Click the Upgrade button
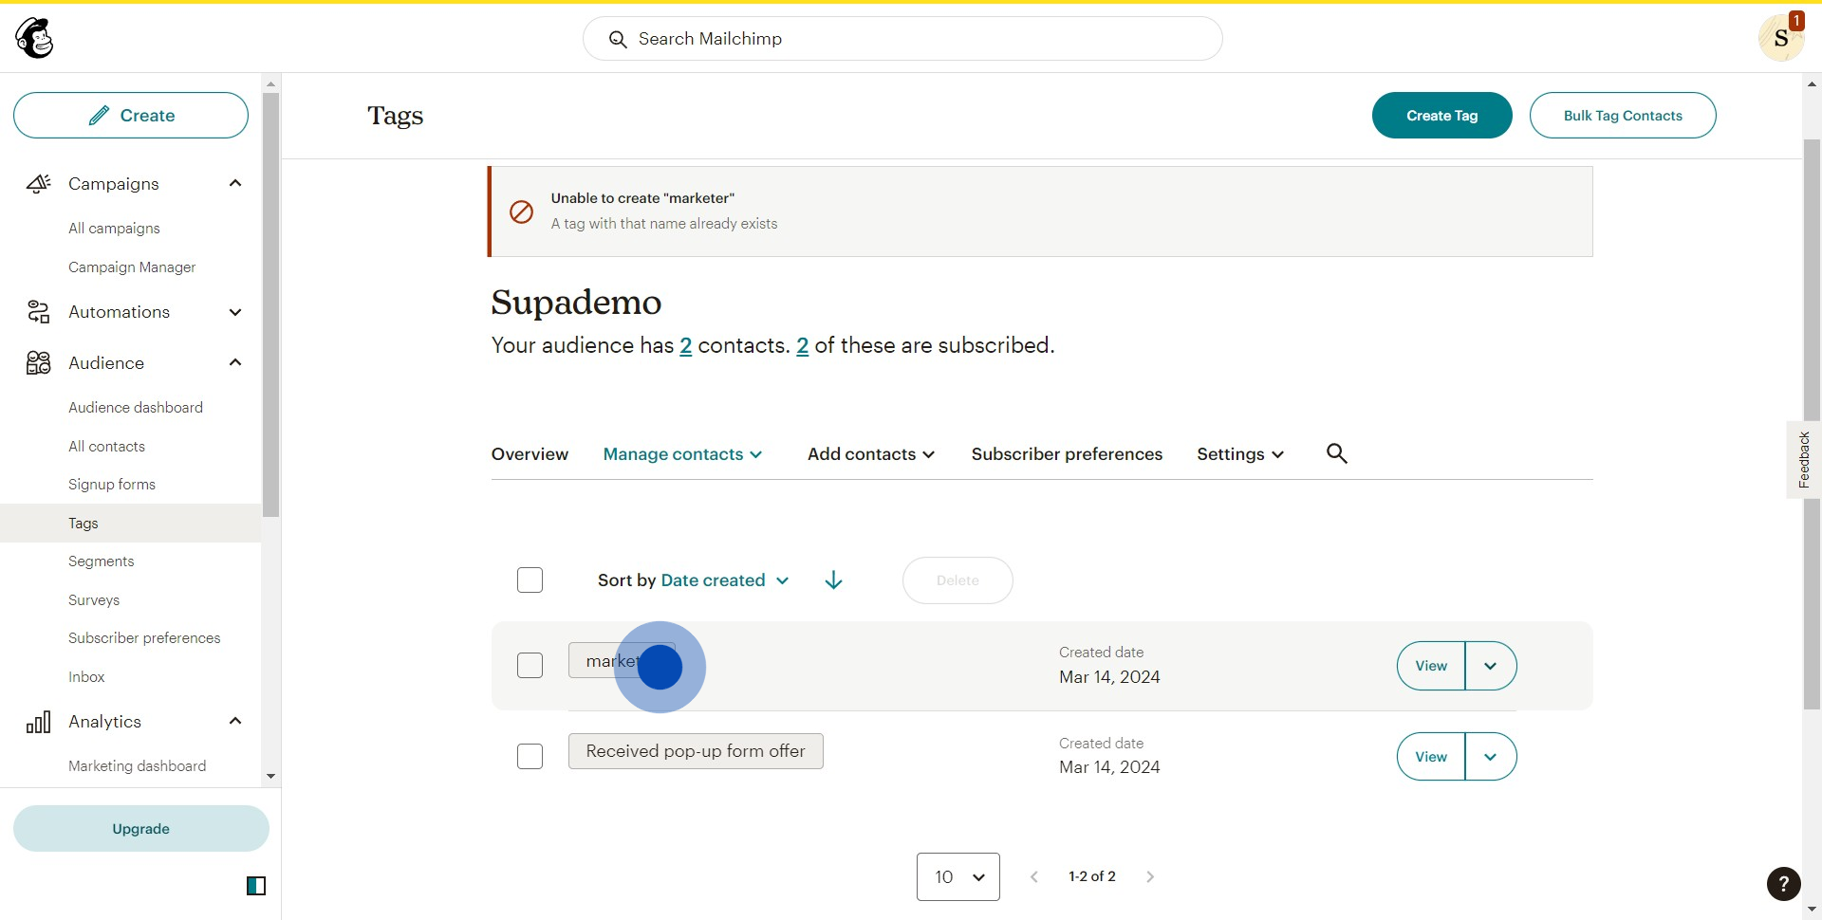Screen dimensions: 1822x920 (141, 829)
